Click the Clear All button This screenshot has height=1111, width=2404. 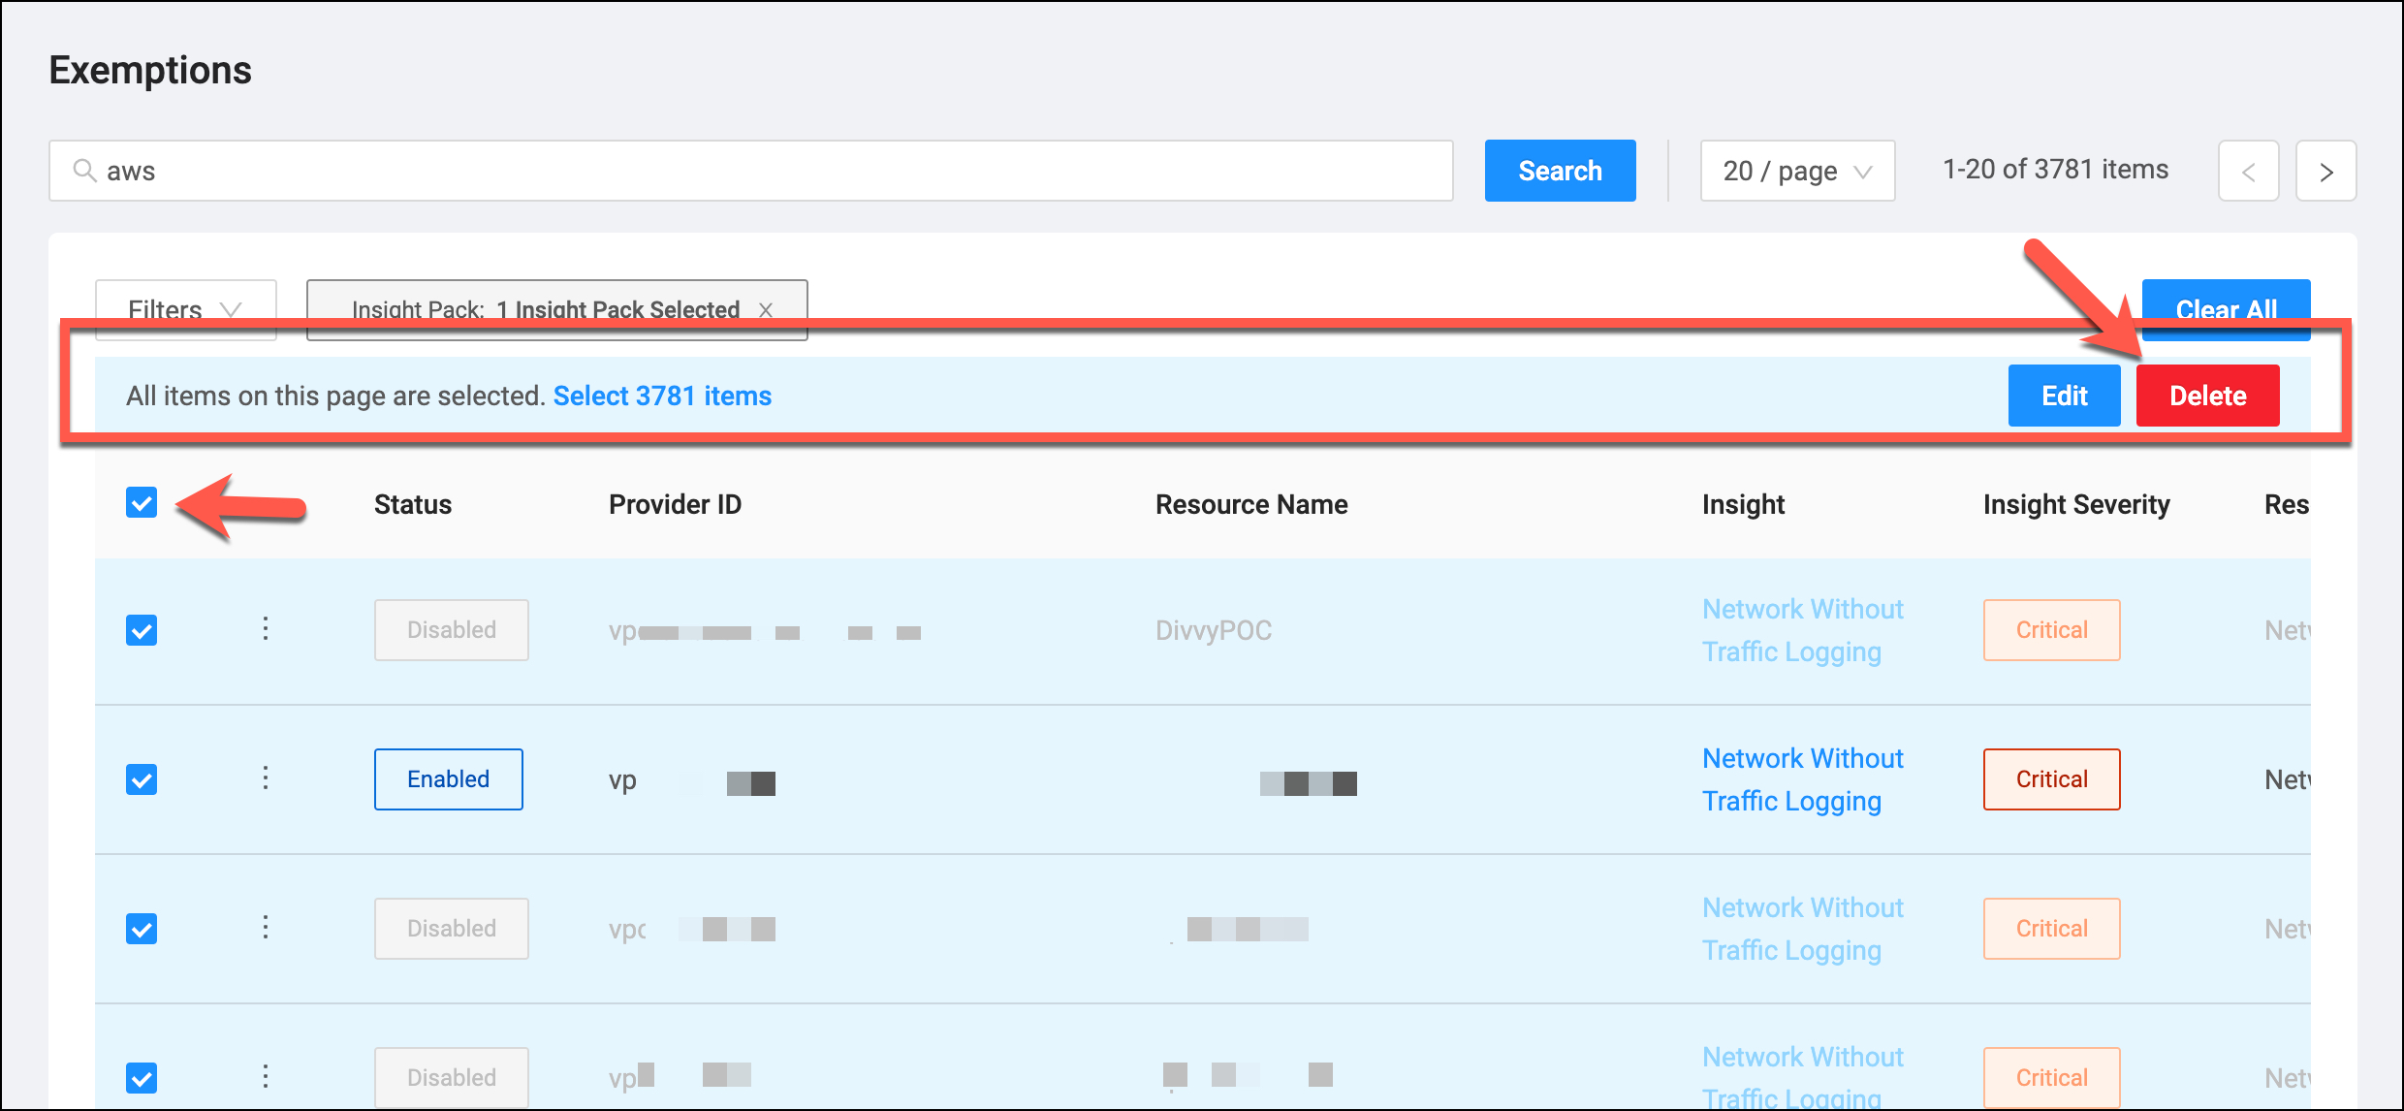2226,309
